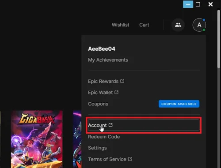Open Terms of Service link
This screenshot has width=221, height=168.
point(110,159)
